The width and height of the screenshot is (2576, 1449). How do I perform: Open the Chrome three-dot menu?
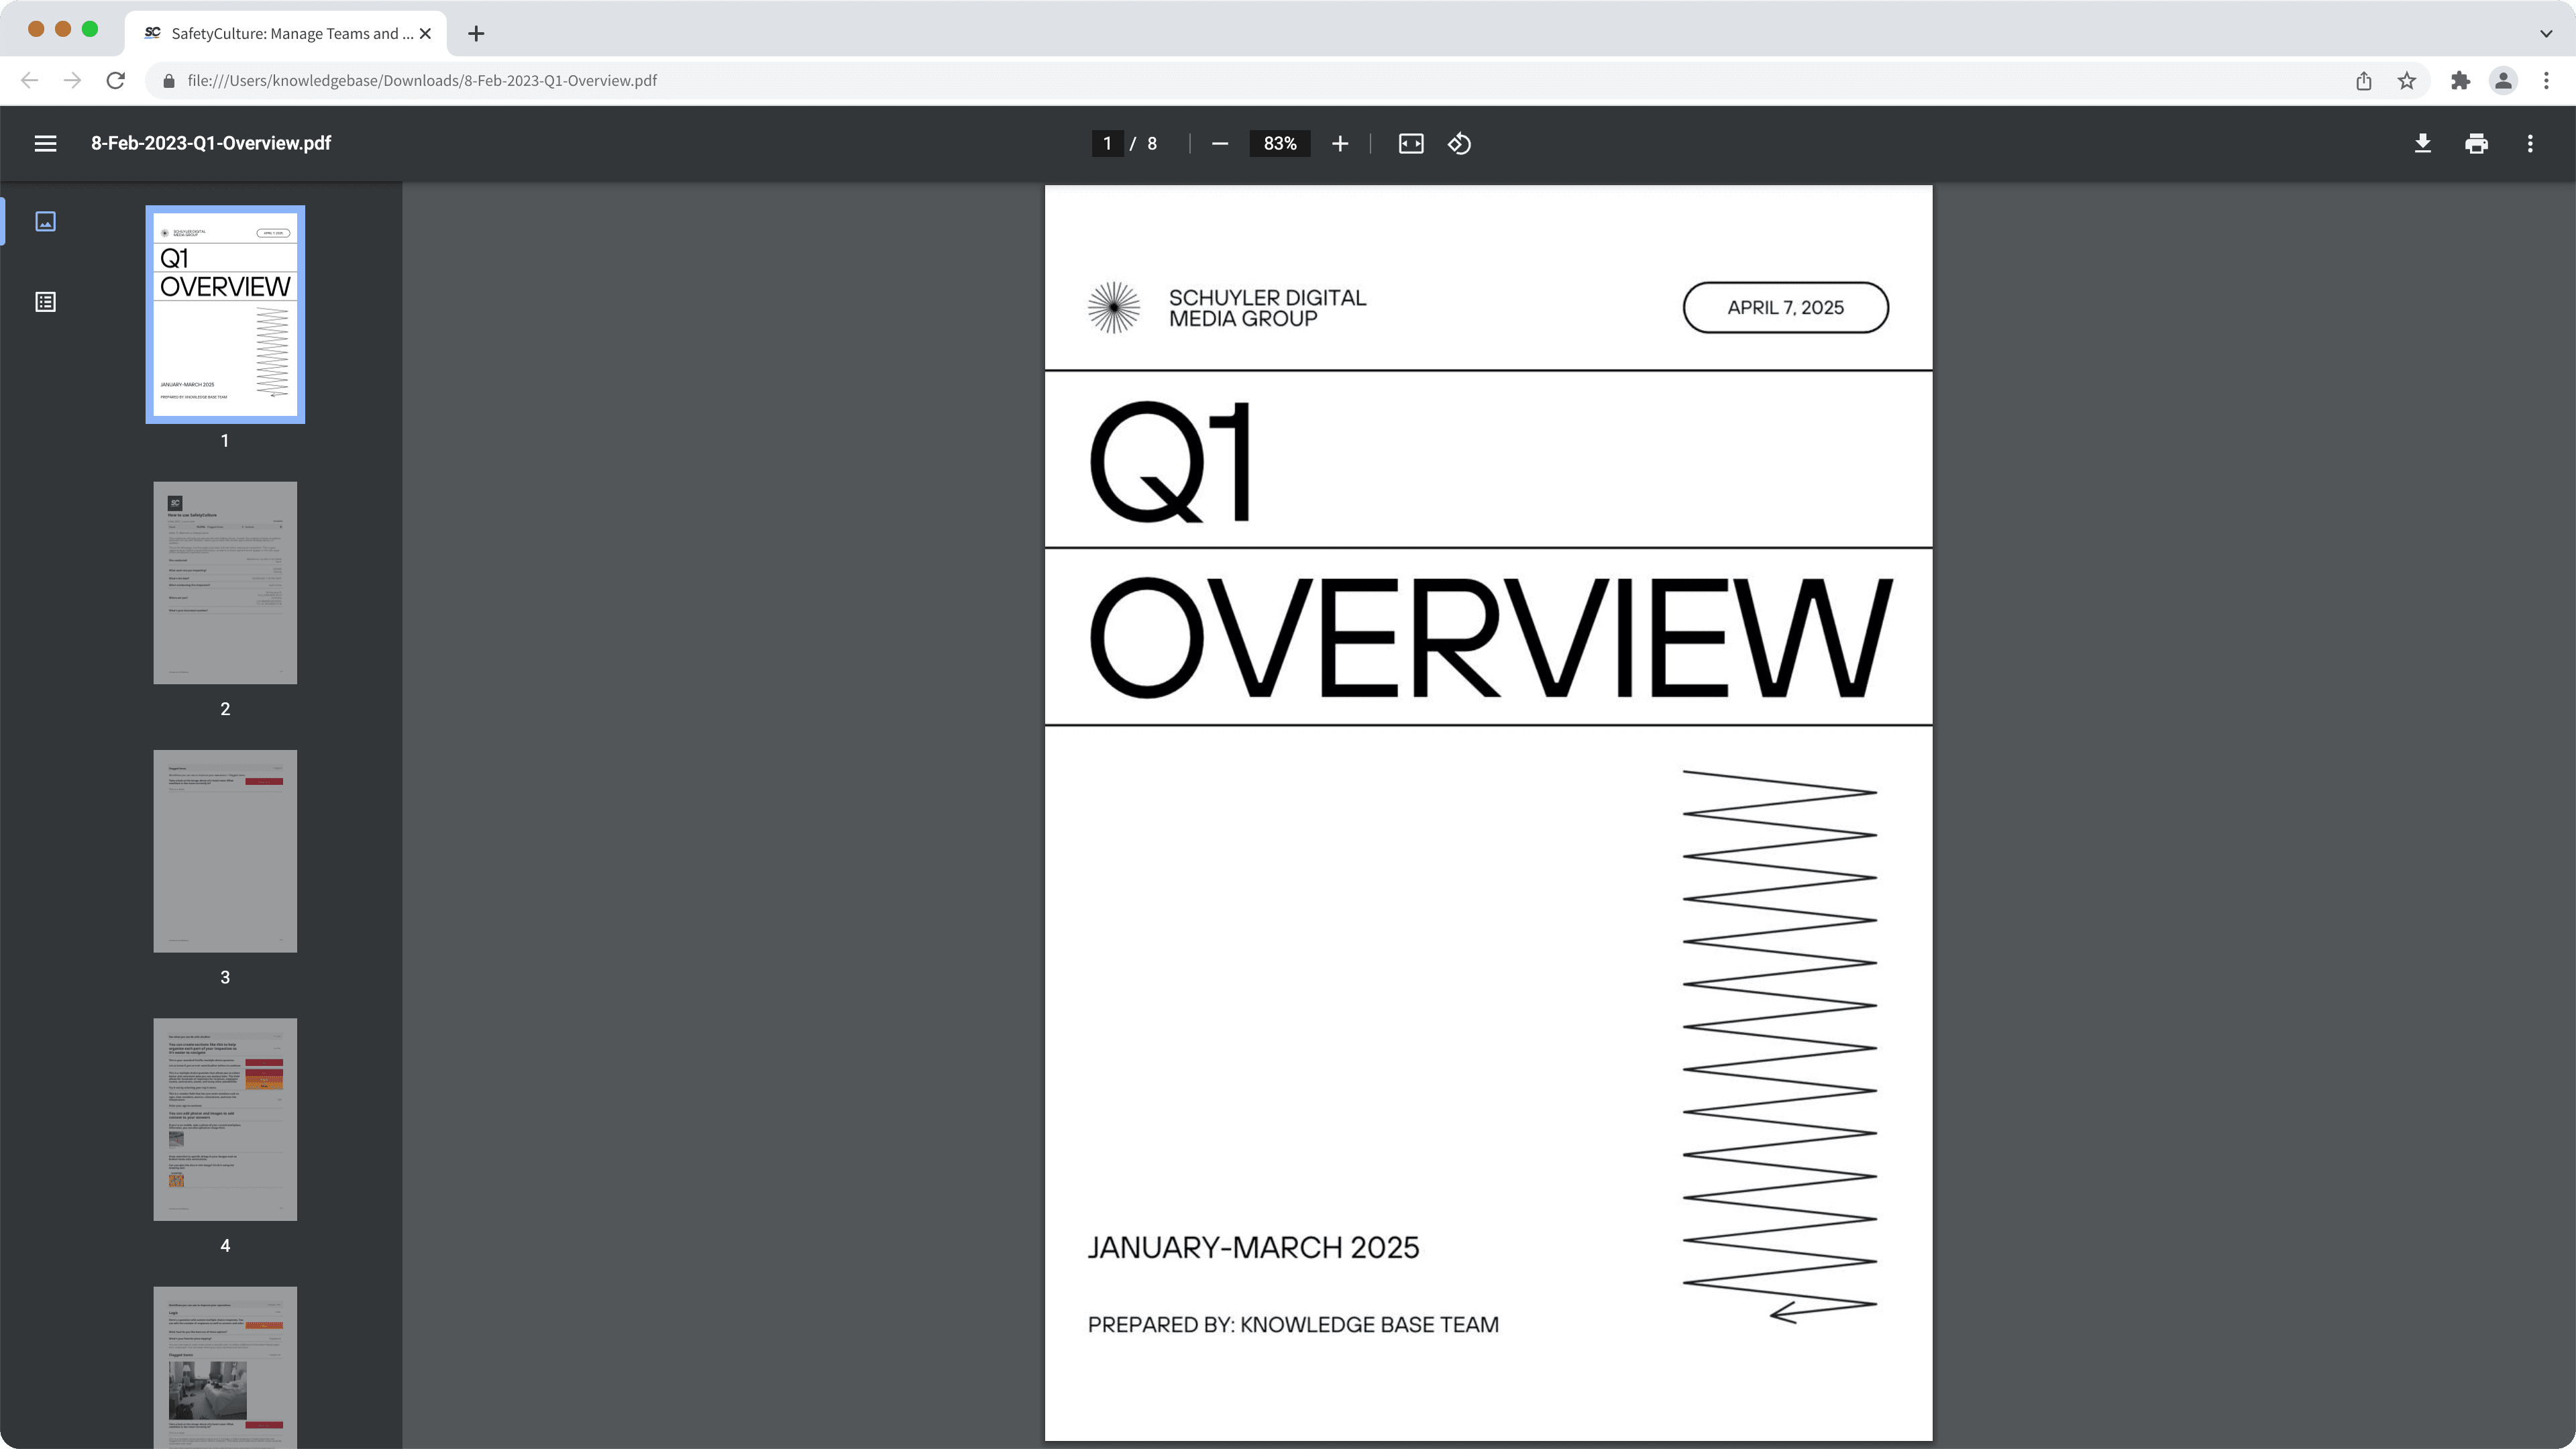pyautogui.click(x=2546, y=81)
